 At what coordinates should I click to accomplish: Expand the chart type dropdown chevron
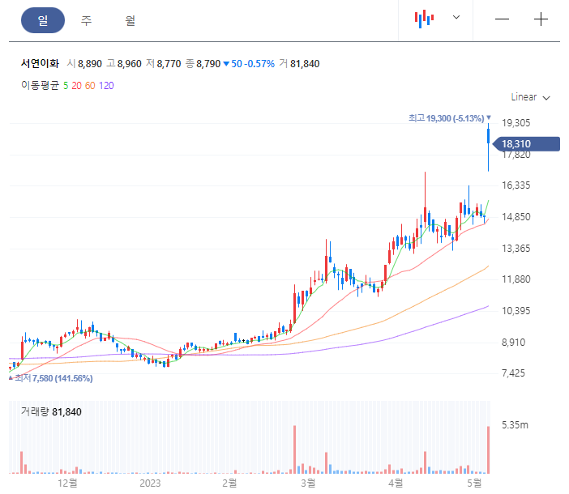point(456,17)
